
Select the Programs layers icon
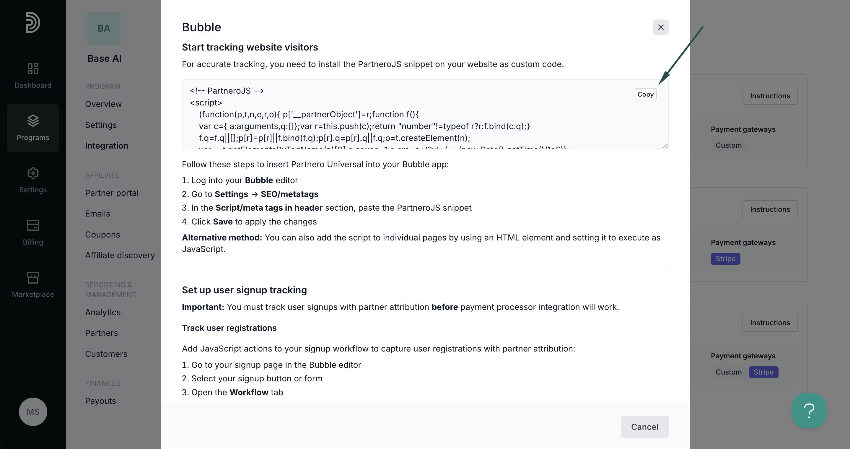point(33,121)
